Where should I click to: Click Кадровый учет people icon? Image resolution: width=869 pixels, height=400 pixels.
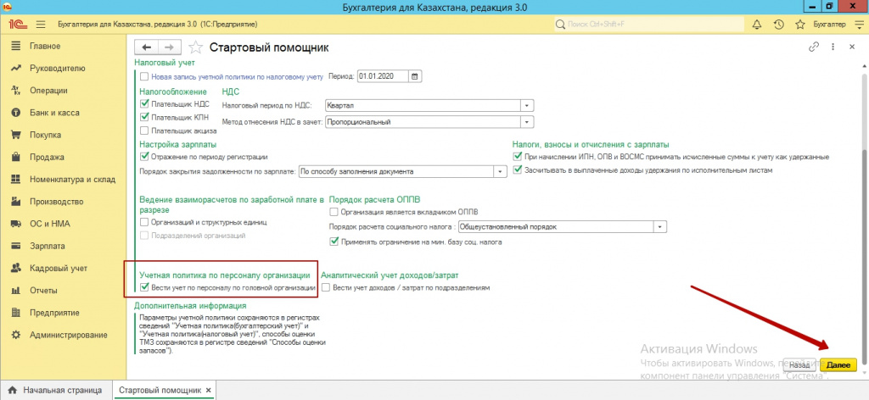16,269
